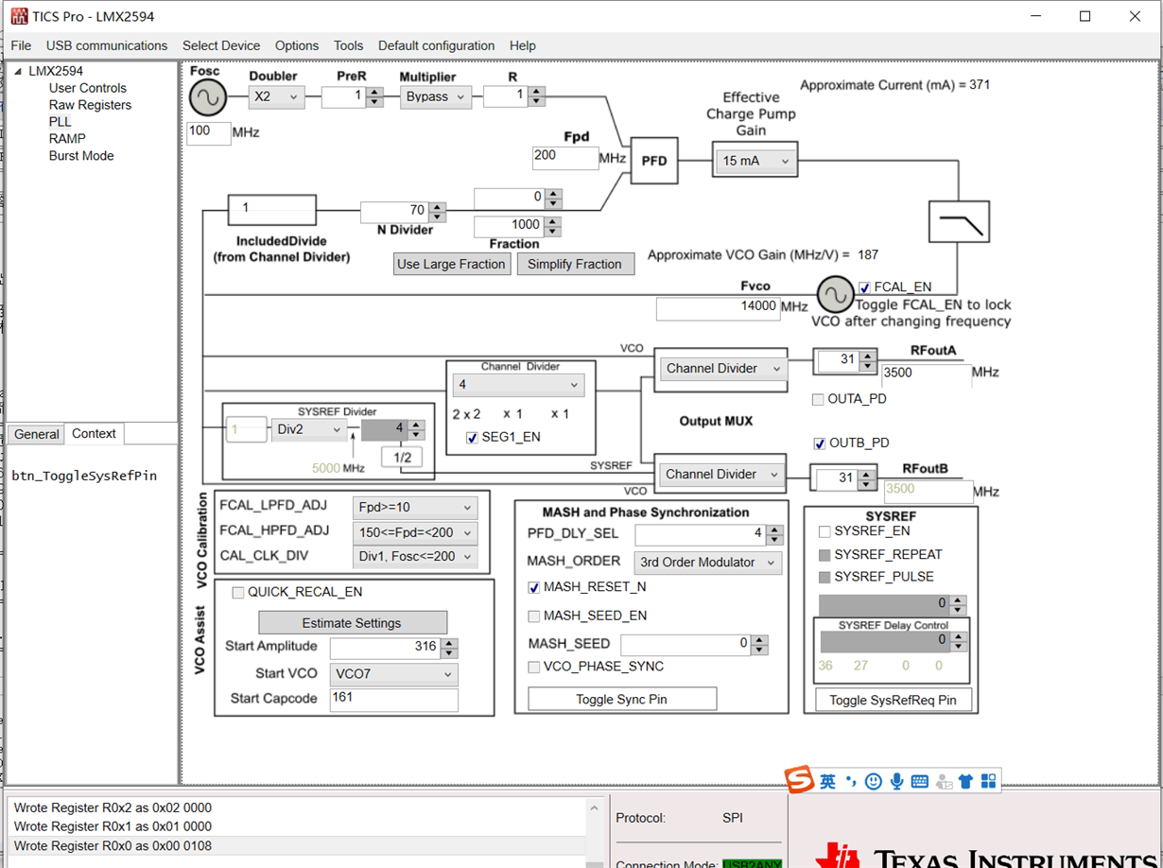Decrement the RFoutA power value 31
Image resolution: width=1163 pixels, height=868 pixels.
click(x=867, y=366)
